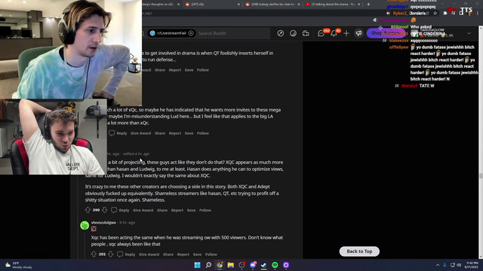Expand the Reddit user account dropdown
The height and width of the screenshot is (271, 483).
(x=469, y=33)
